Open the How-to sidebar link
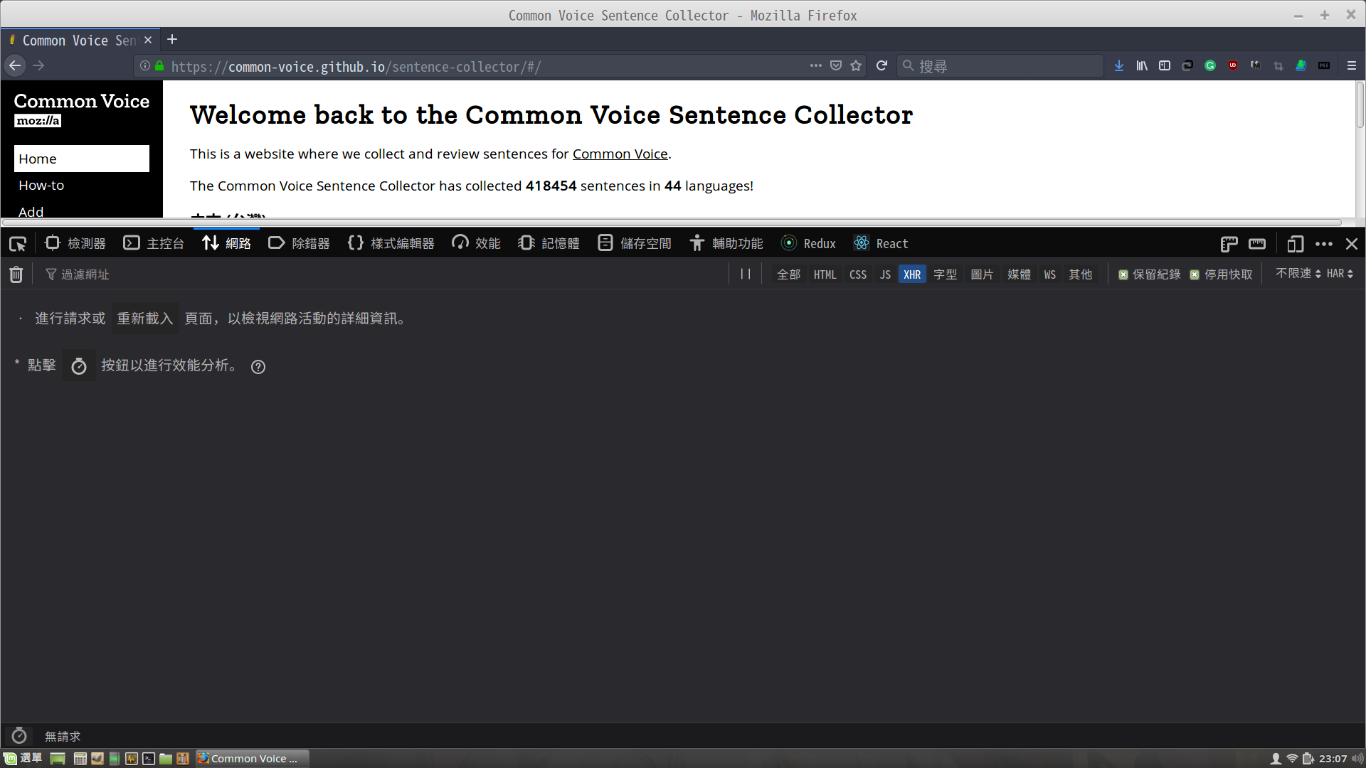 [41, 186]
